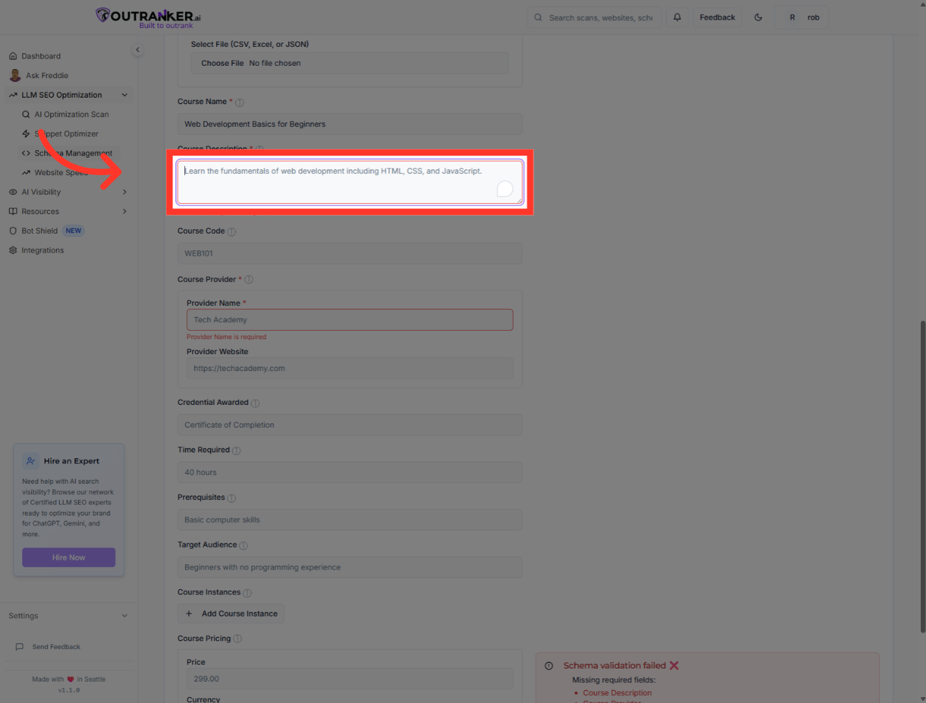Click the notifications bell icon
The image size is (926, 703).
tap(677, 17)
